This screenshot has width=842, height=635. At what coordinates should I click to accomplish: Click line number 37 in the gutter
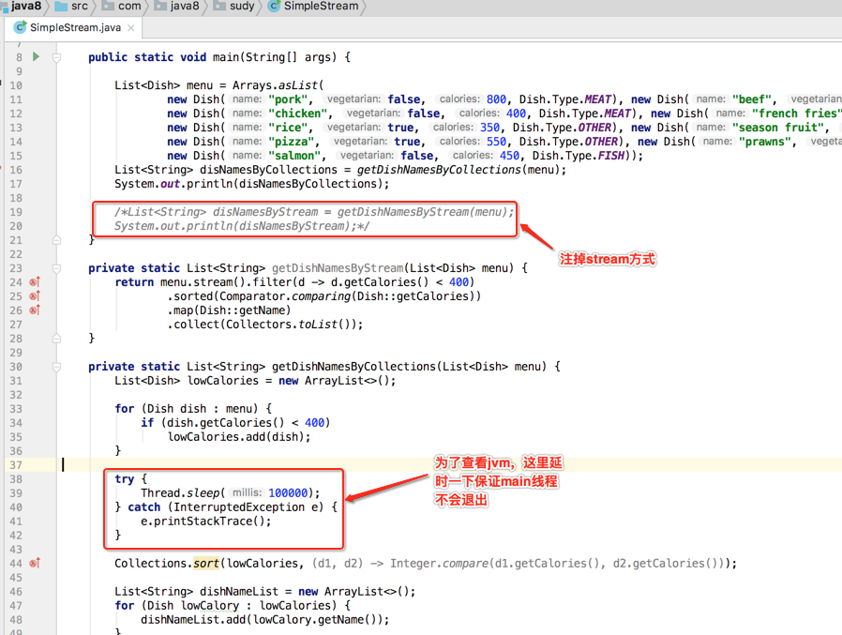pyautogui.click(x=16, y=465)
